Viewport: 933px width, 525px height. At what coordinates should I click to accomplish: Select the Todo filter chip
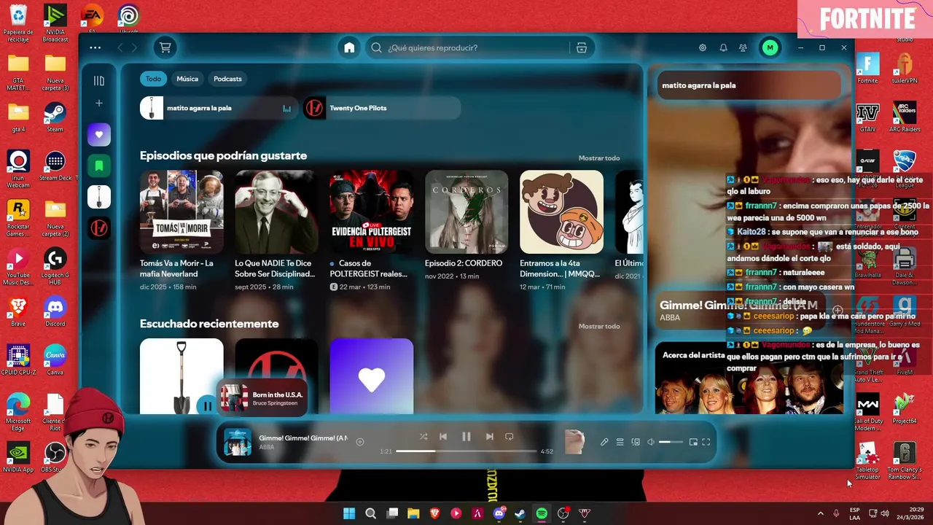pos(153,79)
